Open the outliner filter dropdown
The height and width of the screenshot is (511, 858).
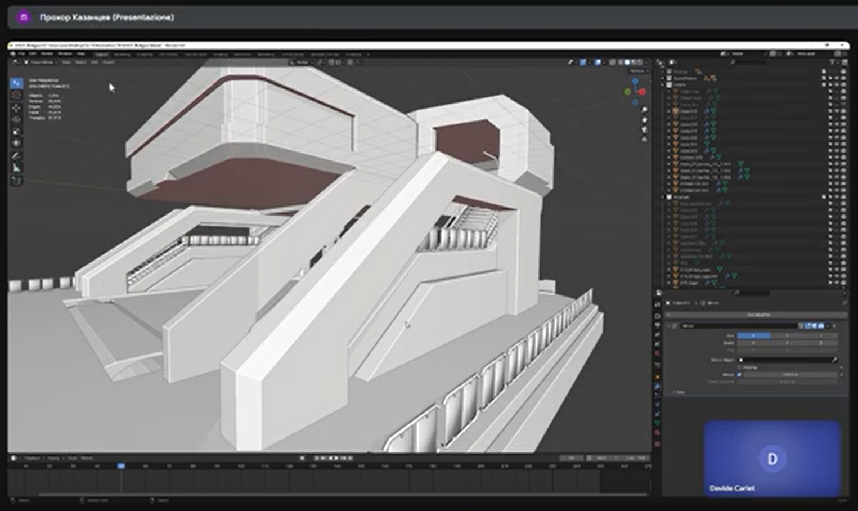pos(833,62)
